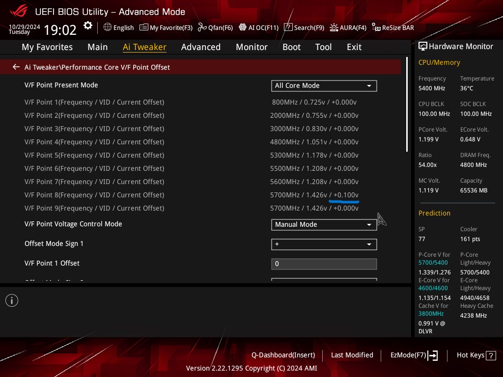
Task: Switch to the Advanced tab
Action: 200,47
